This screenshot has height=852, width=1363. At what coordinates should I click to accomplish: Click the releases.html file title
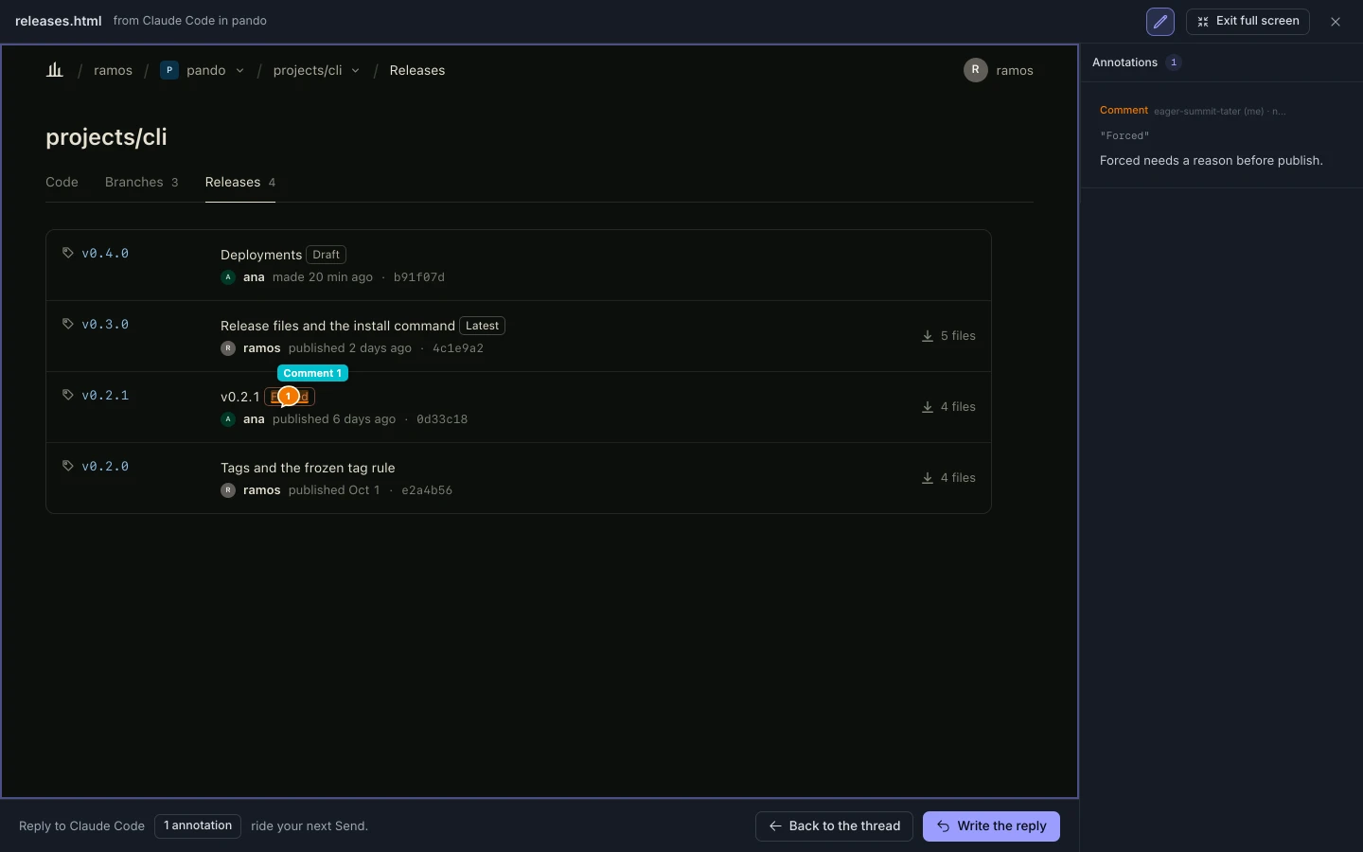[x=59, y=21]
